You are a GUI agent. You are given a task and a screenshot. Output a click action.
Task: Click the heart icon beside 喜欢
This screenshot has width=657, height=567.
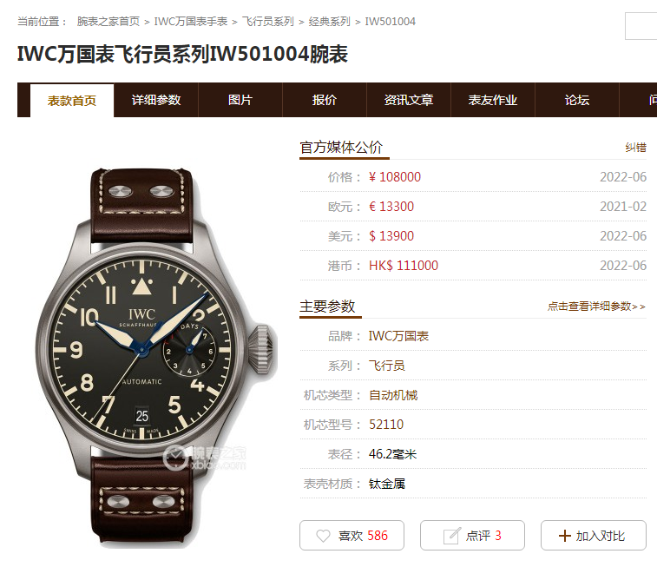tap(323, 536)
